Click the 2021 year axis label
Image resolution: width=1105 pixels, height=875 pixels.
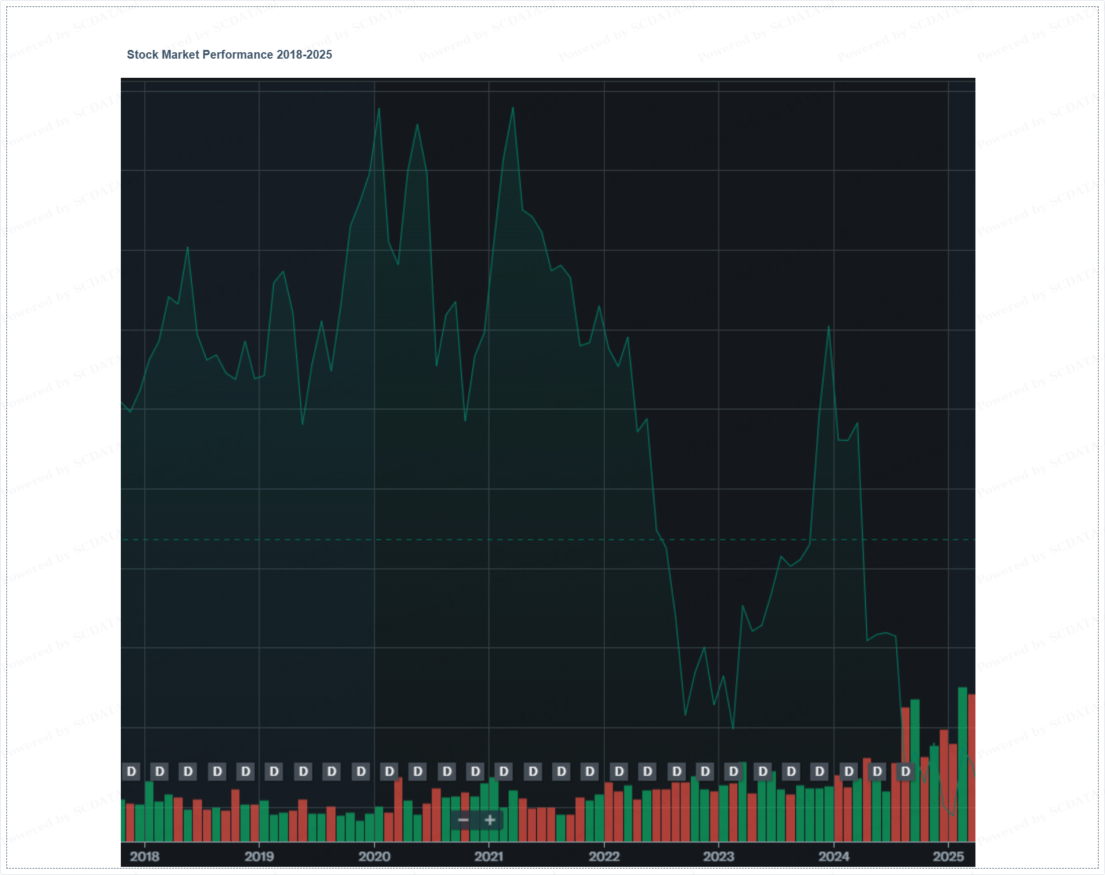tap(489, 856)
